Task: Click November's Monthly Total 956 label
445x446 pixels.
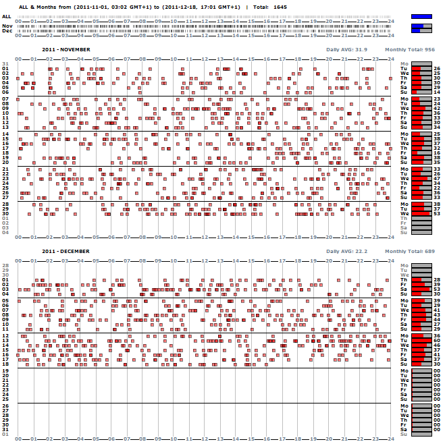Action: 410,50
